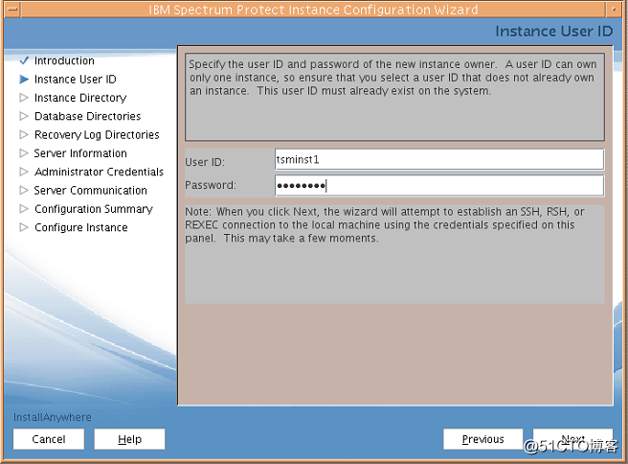Select the Configure Instance step label

pos(81,227)
